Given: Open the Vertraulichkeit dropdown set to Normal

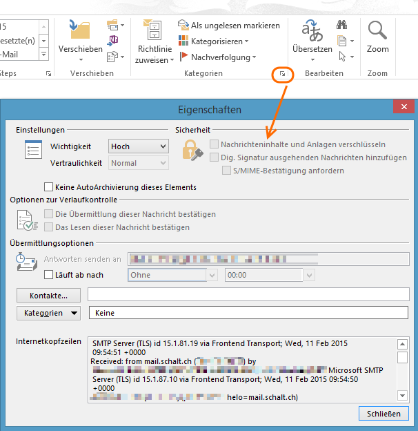Looking at the screenshot, I should click(139, 163).
